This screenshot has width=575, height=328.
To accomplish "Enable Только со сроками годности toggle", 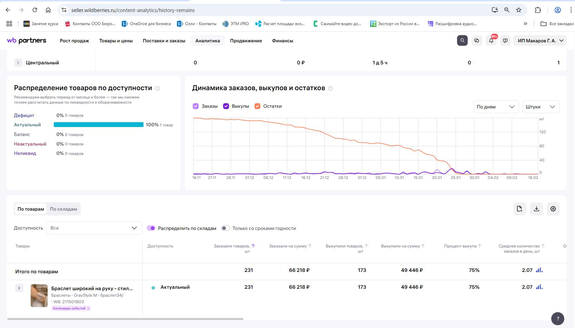I will tap(226, 228).
